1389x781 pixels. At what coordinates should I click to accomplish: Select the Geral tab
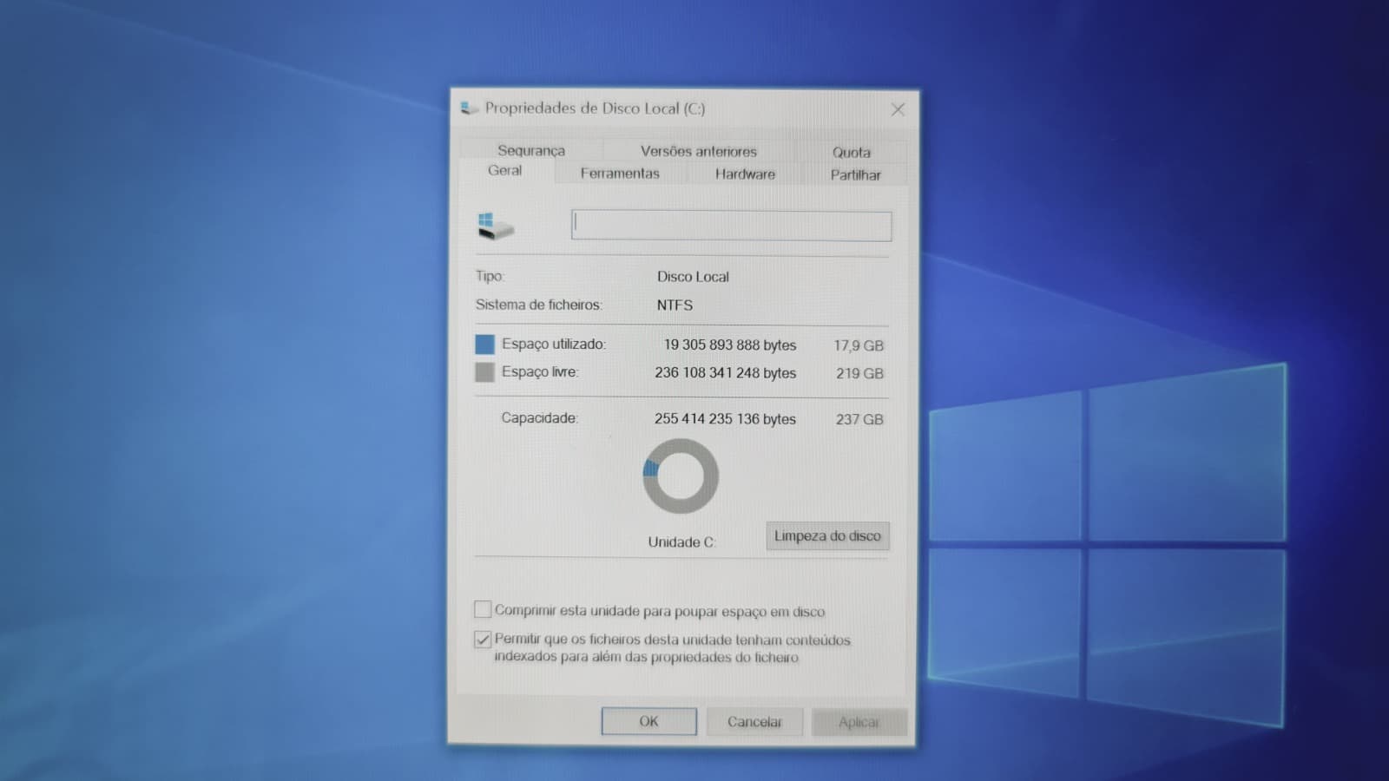pyautogui.click(x=505, y=170)
